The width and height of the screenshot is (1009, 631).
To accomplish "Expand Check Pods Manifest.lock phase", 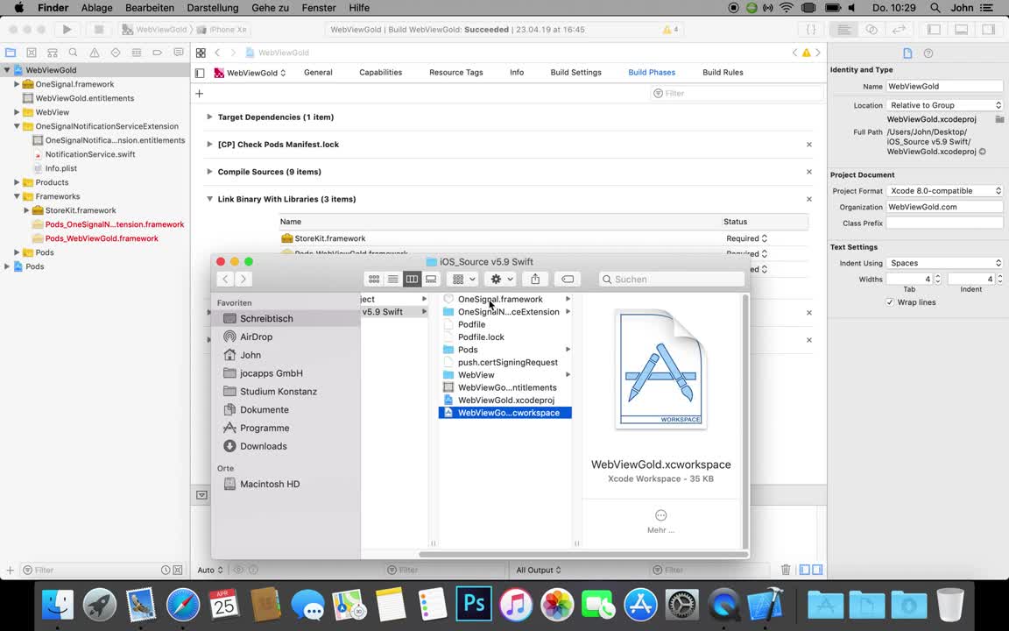I will (x=209, y=145).
